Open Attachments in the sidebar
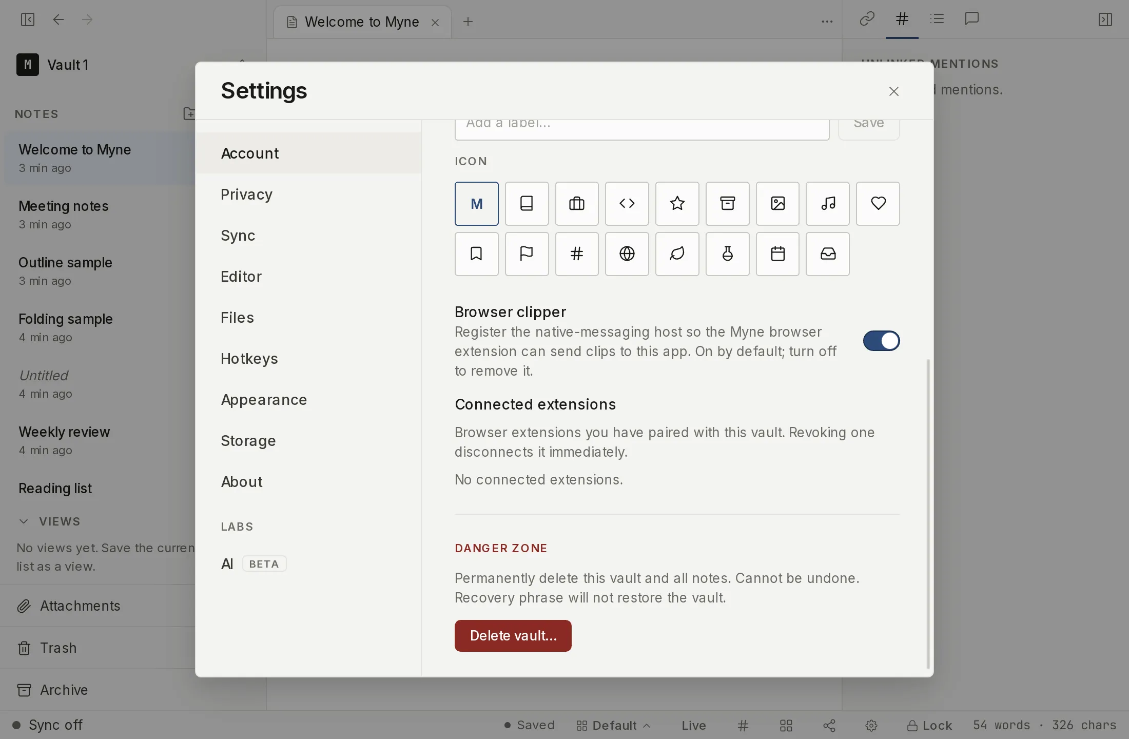The height and width of the screenshot is (739, 1129). [x=98, y=606]
